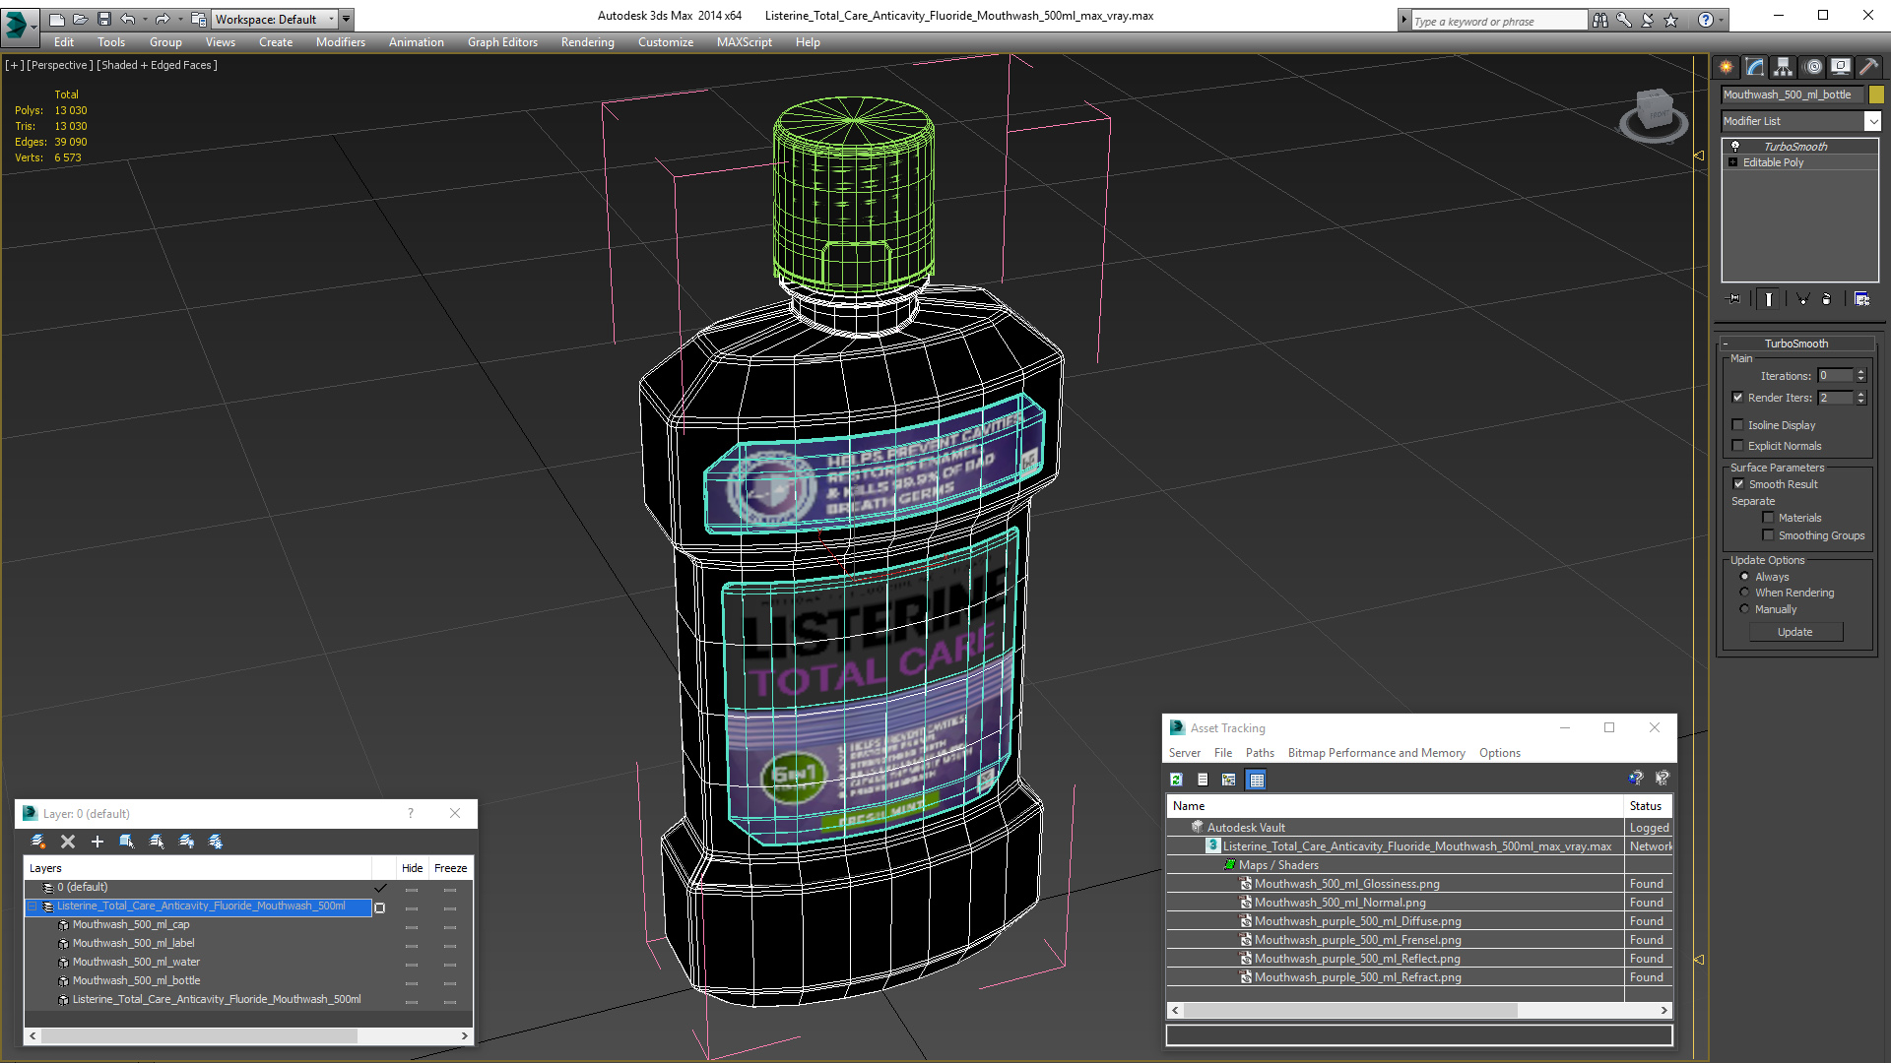Open the Help question mark dropdown arrow

click(x=1722, y=20)
